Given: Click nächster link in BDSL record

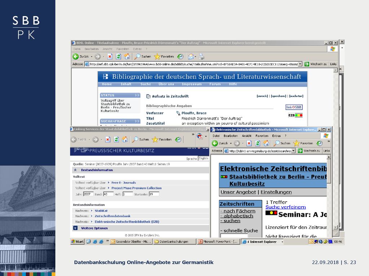Looking at the screenshot, I should pyautogui.click(x=296, y=96).
